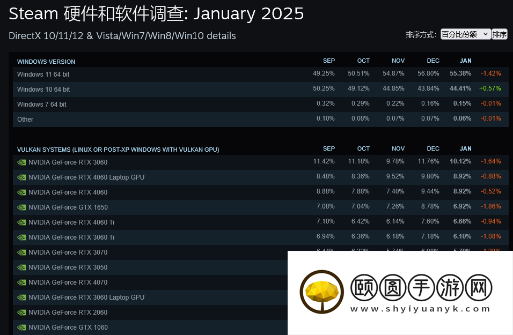This screenshot has height=335, width=513.
Task: Click NVIDIA icon beside RTX 3060 Laptop GPU
Action: [21, 297]
